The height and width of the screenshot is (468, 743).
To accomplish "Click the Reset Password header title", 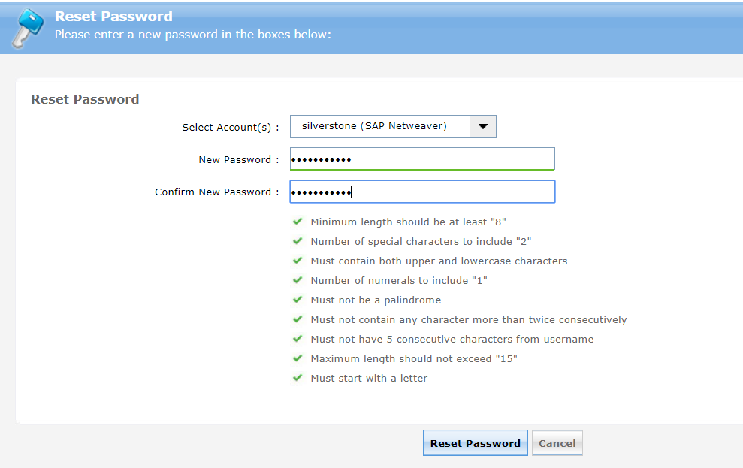I will (x=113, y=16).
